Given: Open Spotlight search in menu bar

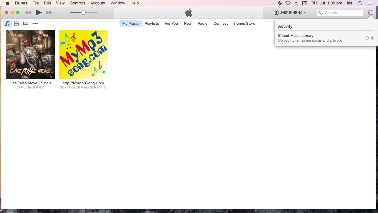Looking at the screenshot, I should coord(360,3).
